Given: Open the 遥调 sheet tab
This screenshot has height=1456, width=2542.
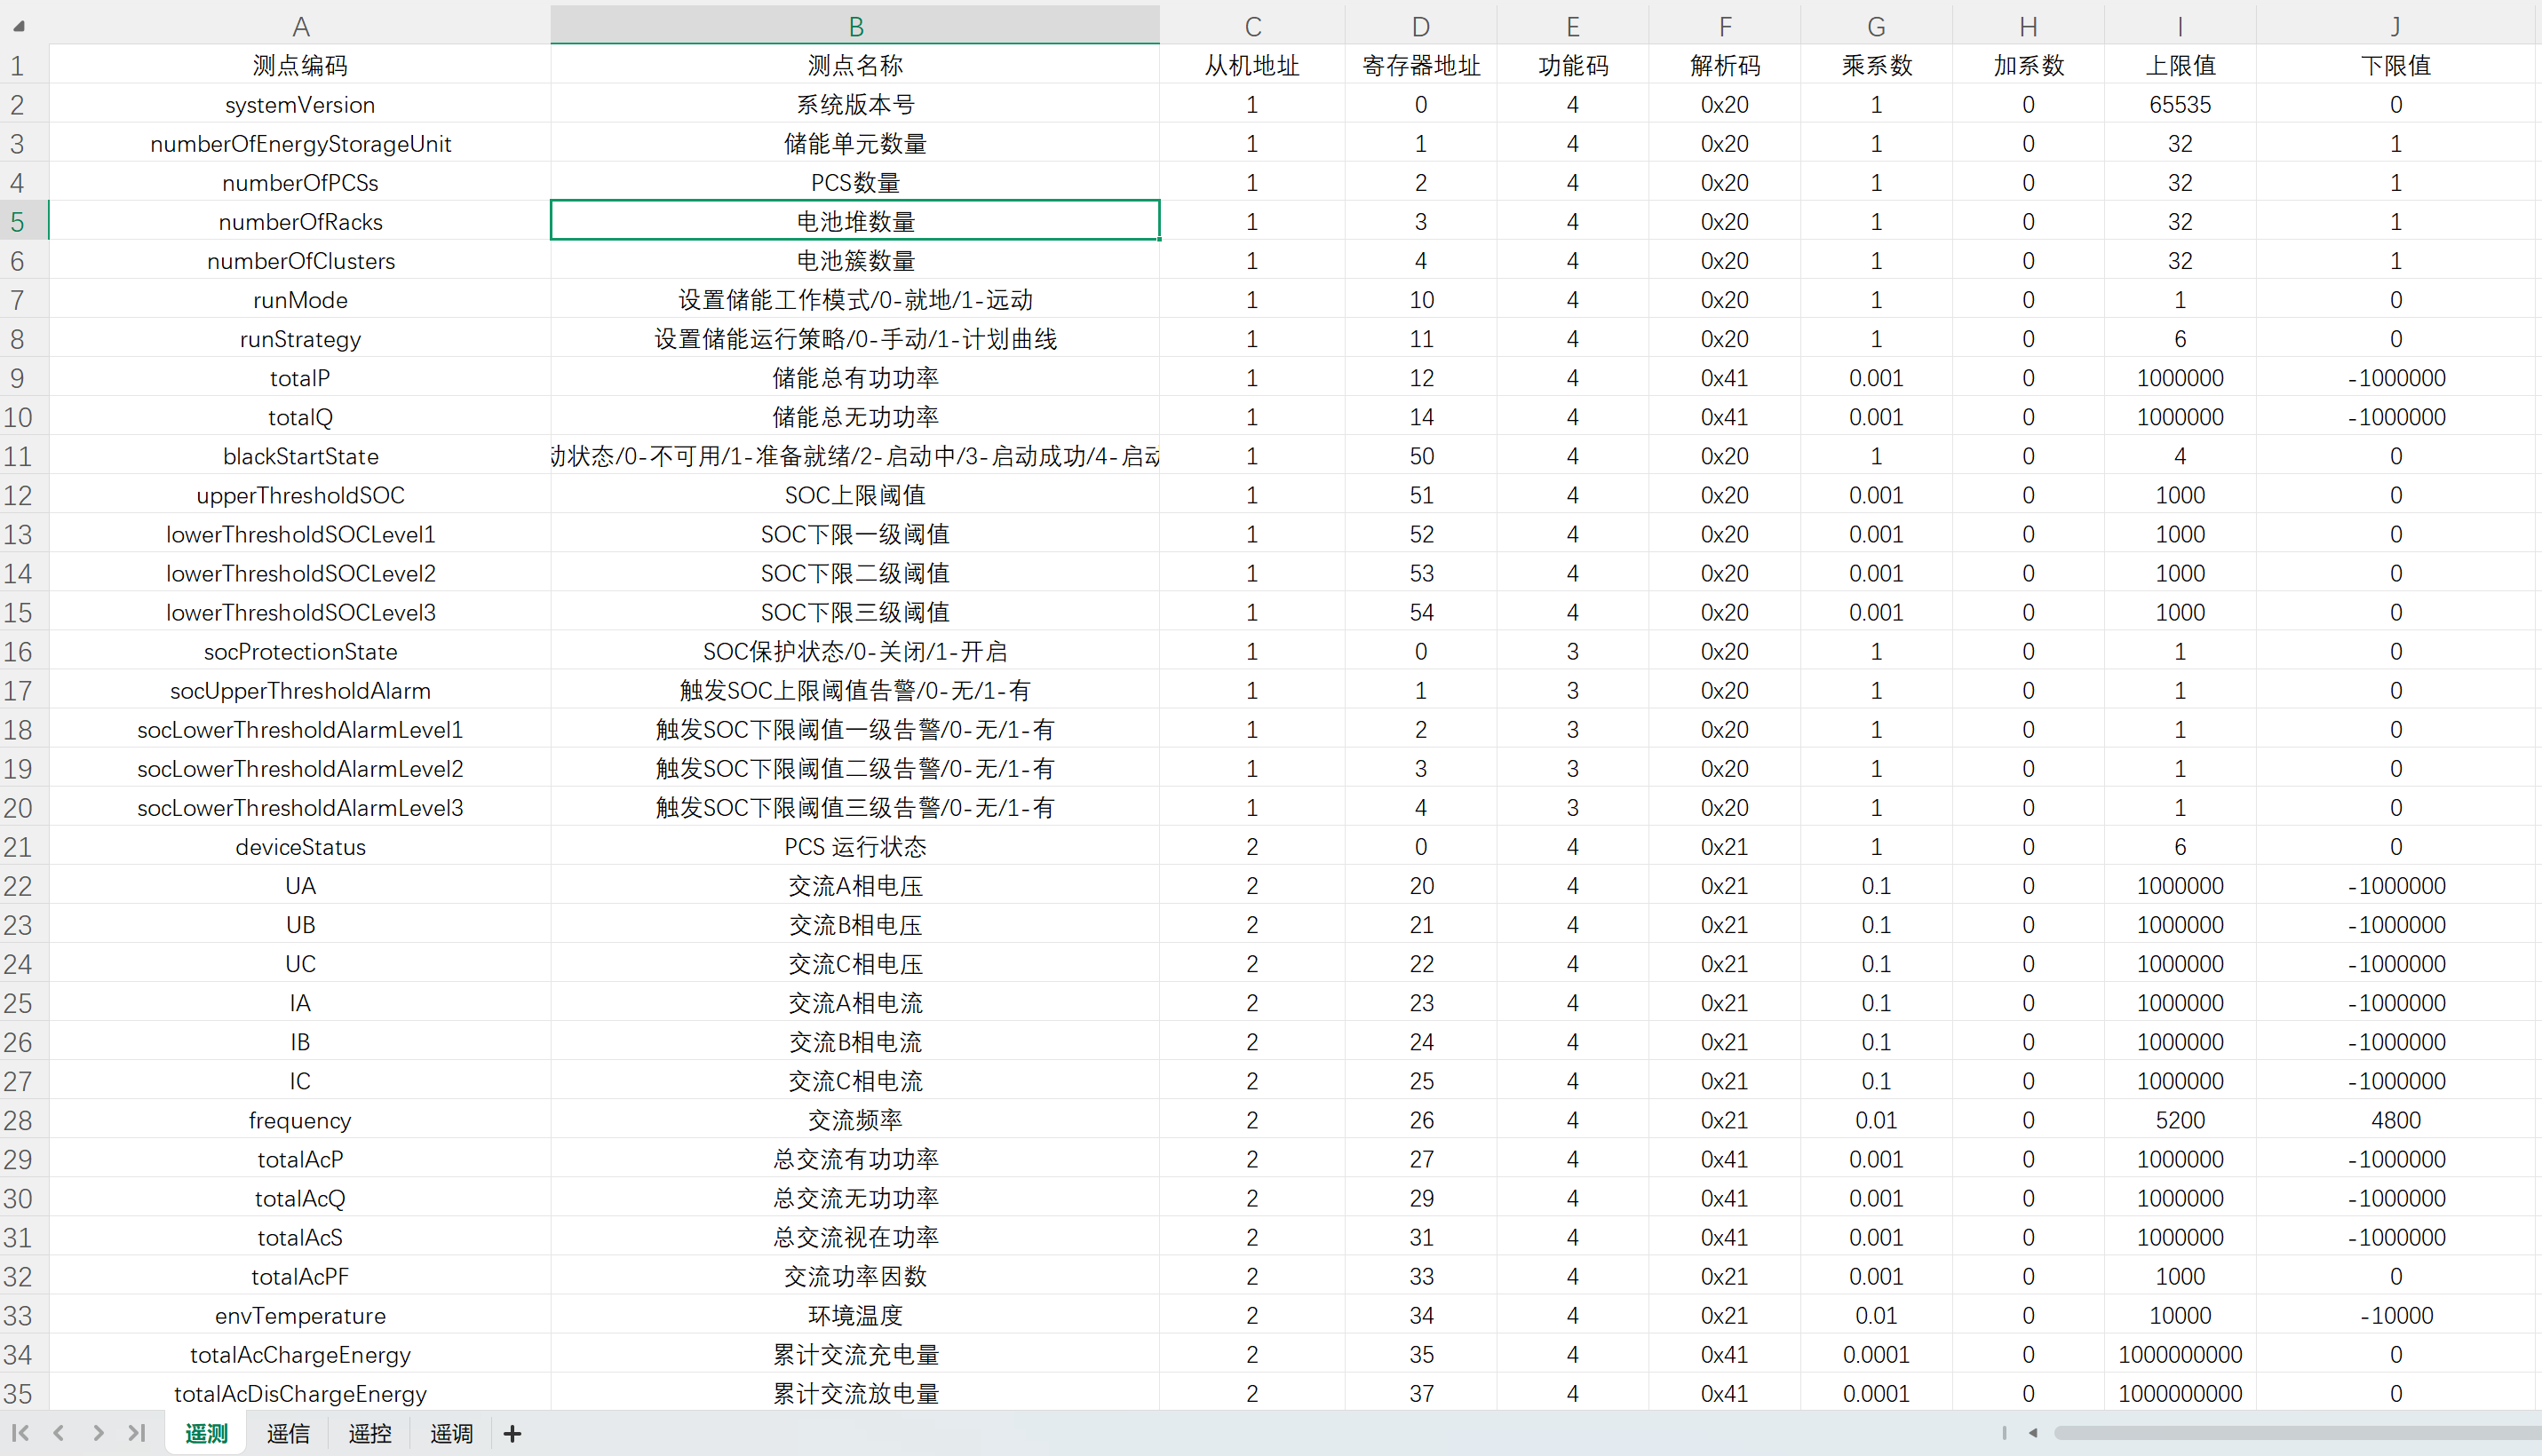Looking at the screenshot, I should tap(451, 1434).
